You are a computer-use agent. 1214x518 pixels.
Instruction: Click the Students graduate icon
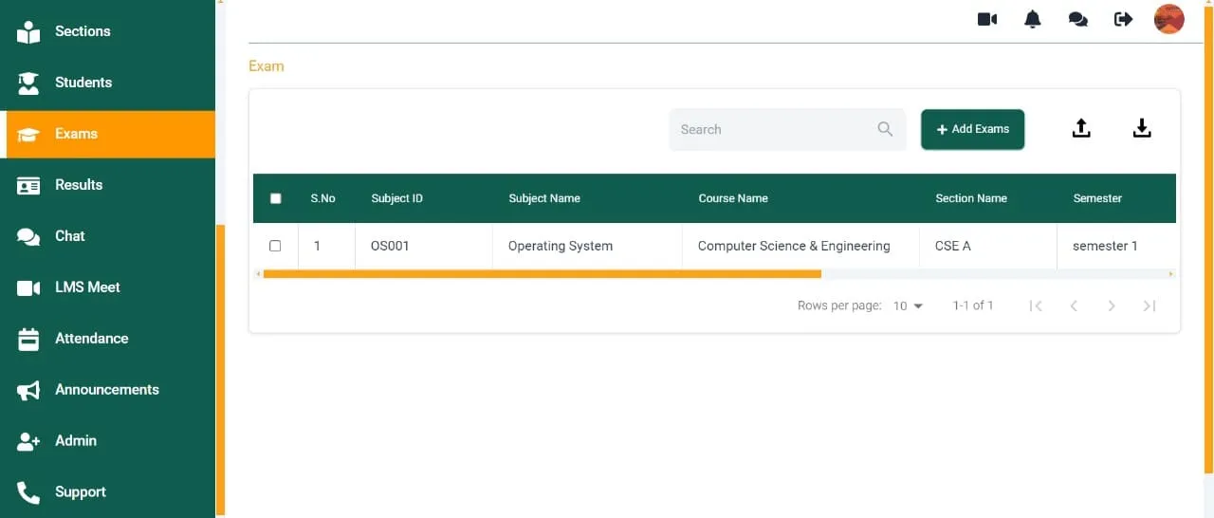tap(28, 83)
